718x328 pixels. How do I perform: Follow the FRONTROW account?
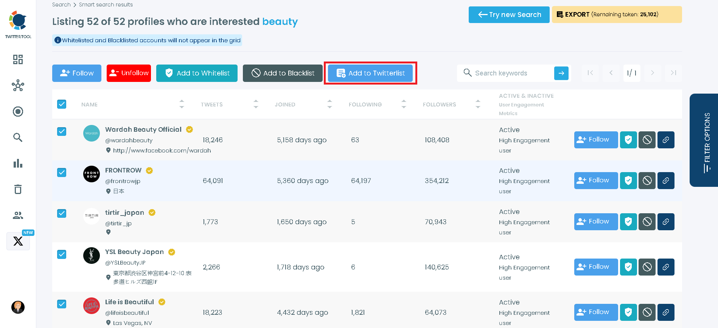click(x=596, y=180)
